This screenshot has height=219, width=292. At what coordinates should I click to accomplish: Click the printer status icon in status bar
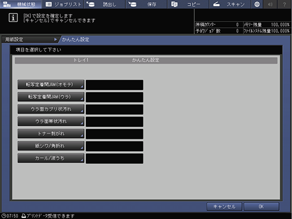coord(24,216)
